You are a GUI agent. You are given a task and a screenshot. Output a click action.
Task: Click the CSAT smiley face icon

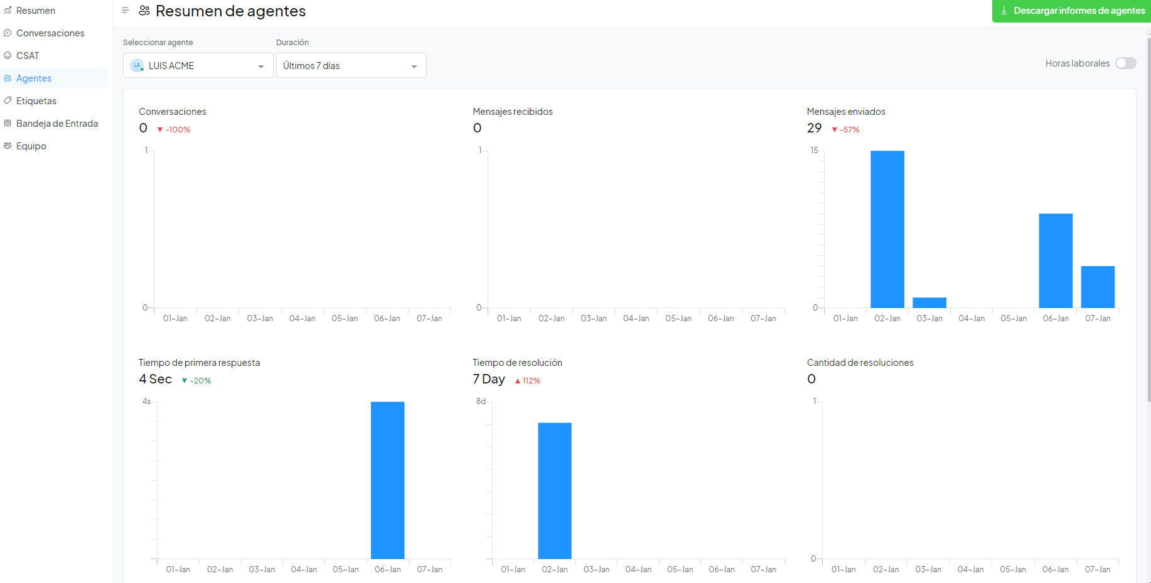tap(8, 56)
